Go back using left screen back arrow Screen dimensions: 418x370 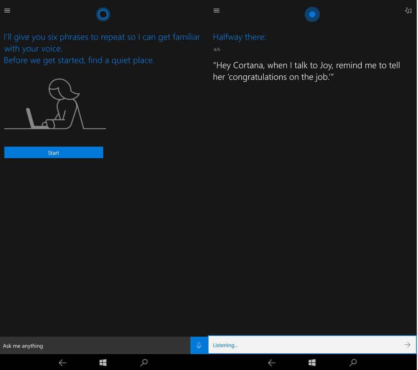coord(62,363)
